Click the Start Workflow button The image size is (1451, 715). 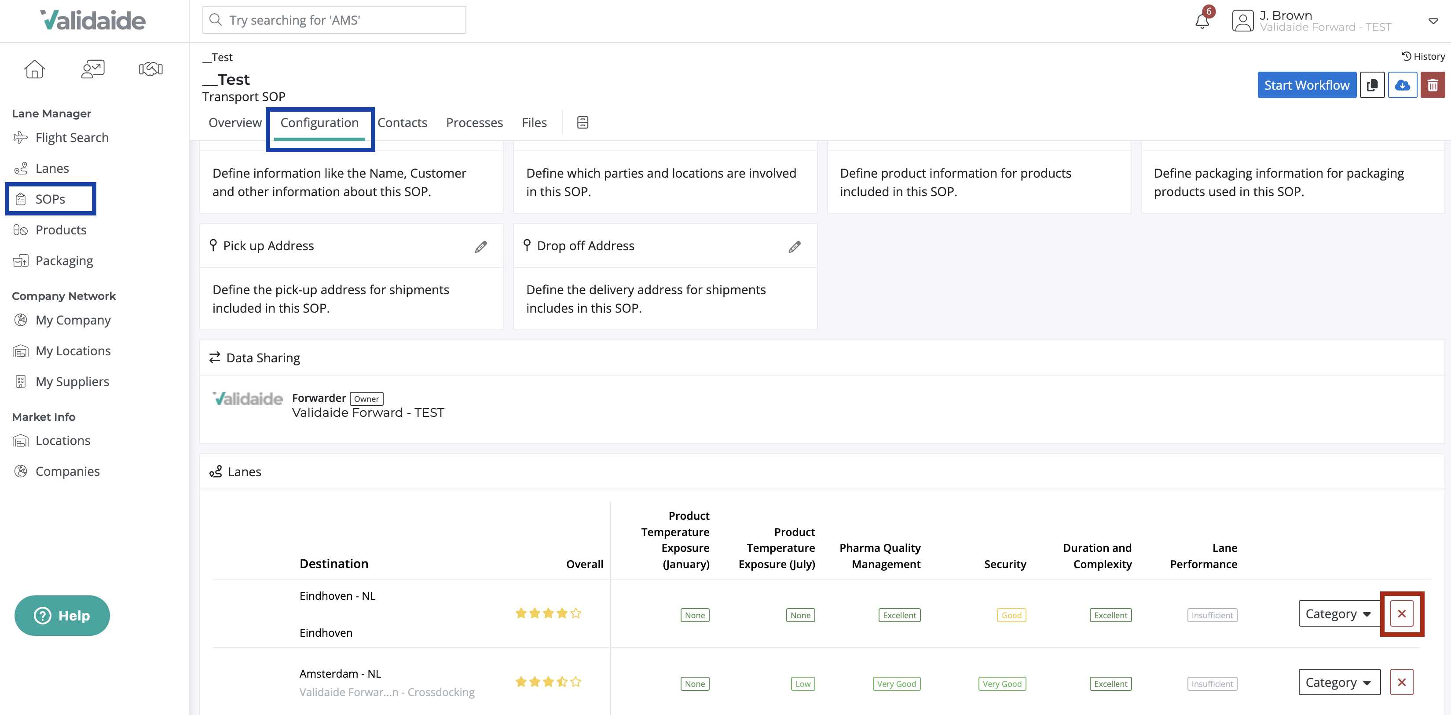click(x=1307, y=85)
